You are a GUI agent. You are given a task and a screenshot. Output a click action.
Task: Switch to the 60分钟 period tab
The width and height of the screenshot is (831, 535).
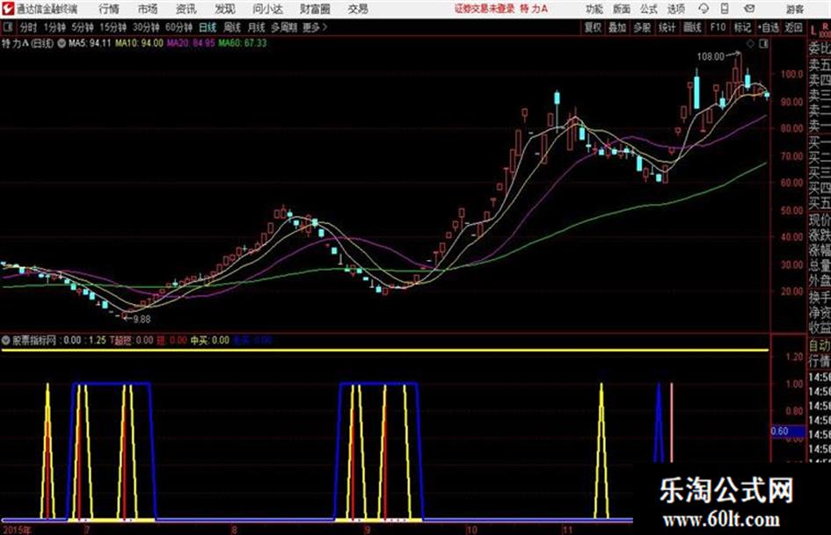[179, 27]
